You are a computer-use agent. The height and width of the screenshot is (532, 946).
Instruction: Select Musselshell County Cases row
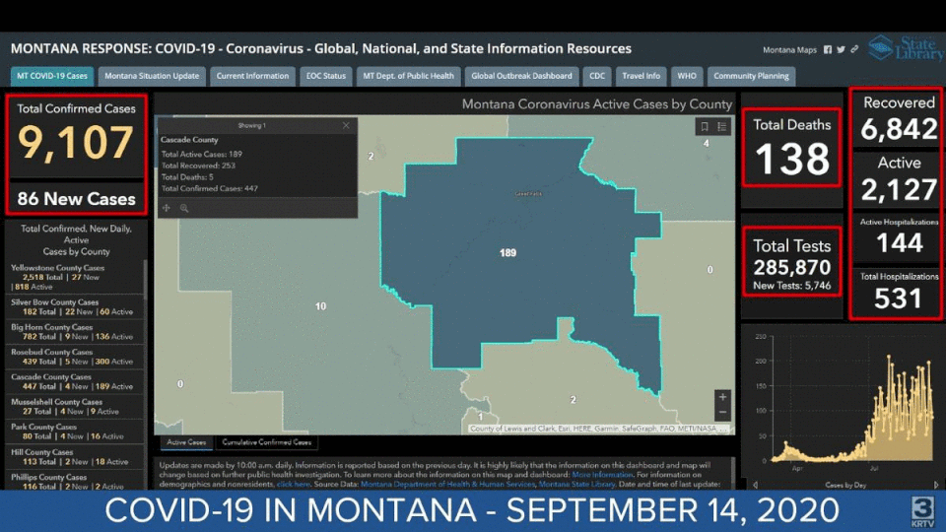coord(74,407)
